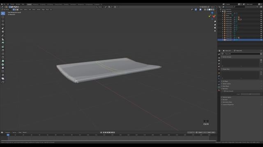Expand the Remesh panel
Image resolution: width=263 pixels, height=147 pixels.
point(225,100)
